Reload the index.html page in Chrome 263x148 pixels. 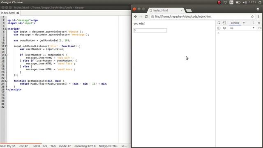pyautogui.click(x=146, y=16)
